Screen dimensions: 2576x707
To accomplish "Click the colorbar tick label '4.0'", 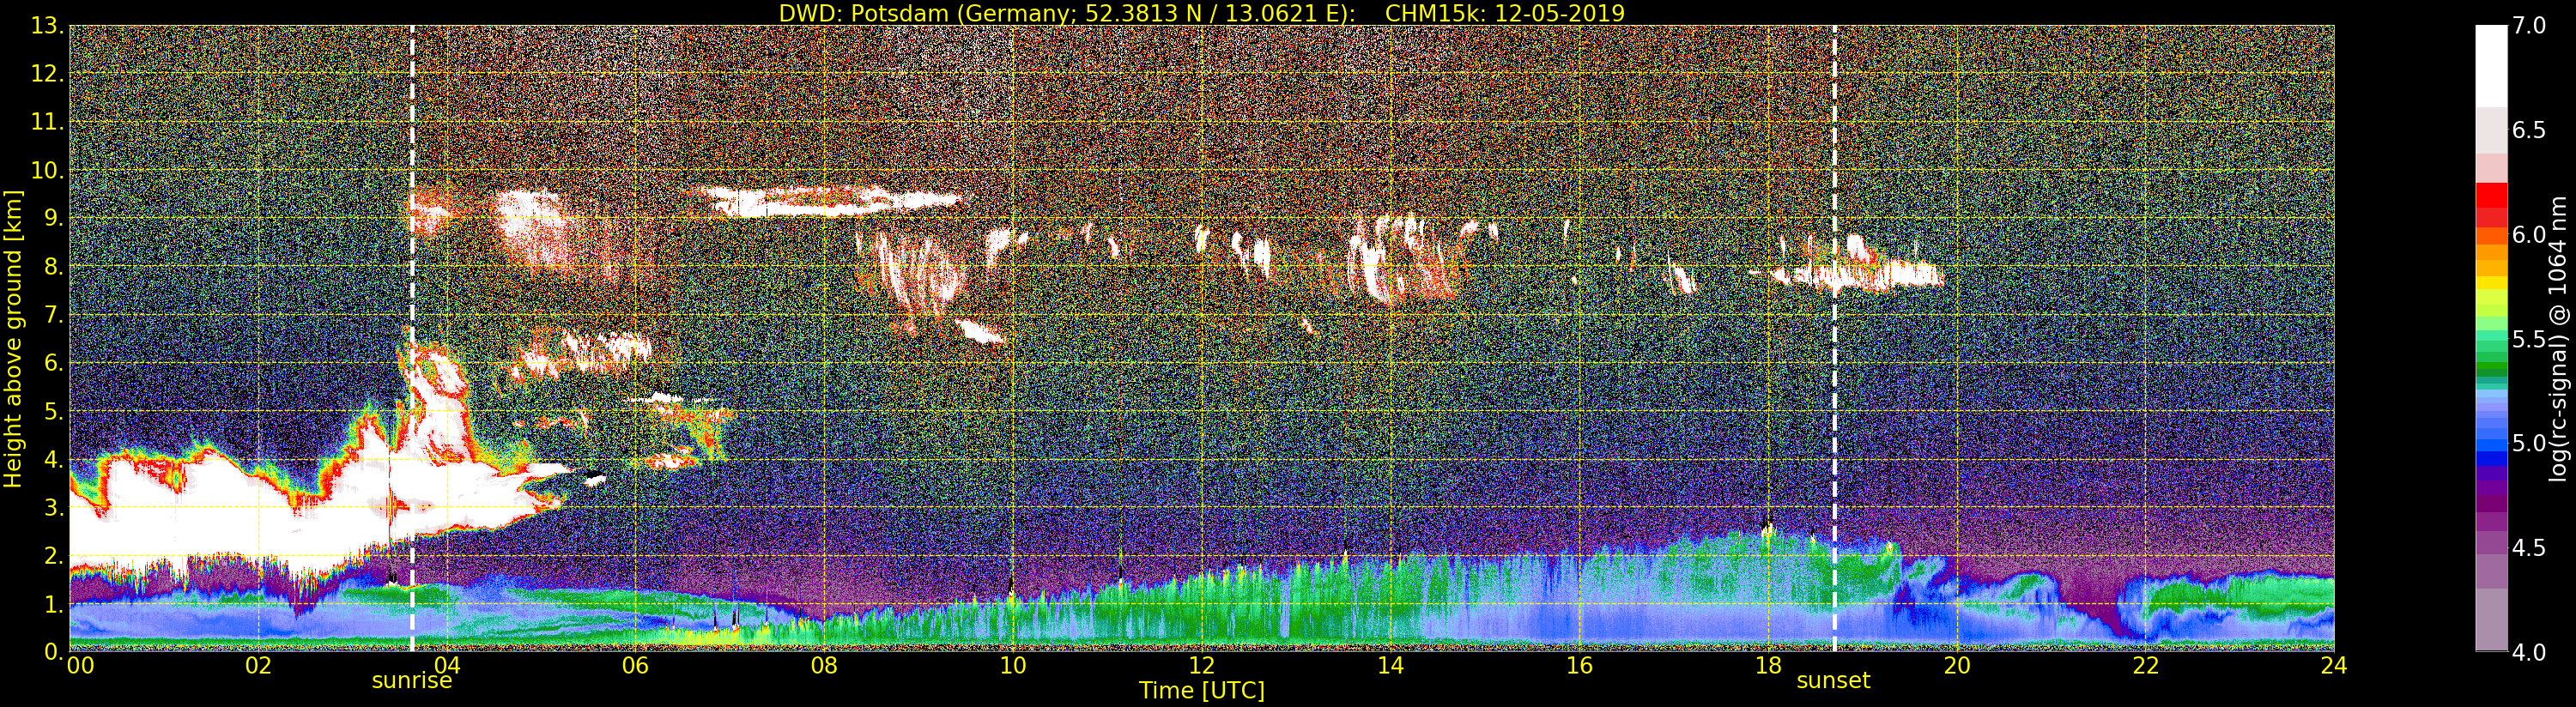I will (x=2529, y=652).
